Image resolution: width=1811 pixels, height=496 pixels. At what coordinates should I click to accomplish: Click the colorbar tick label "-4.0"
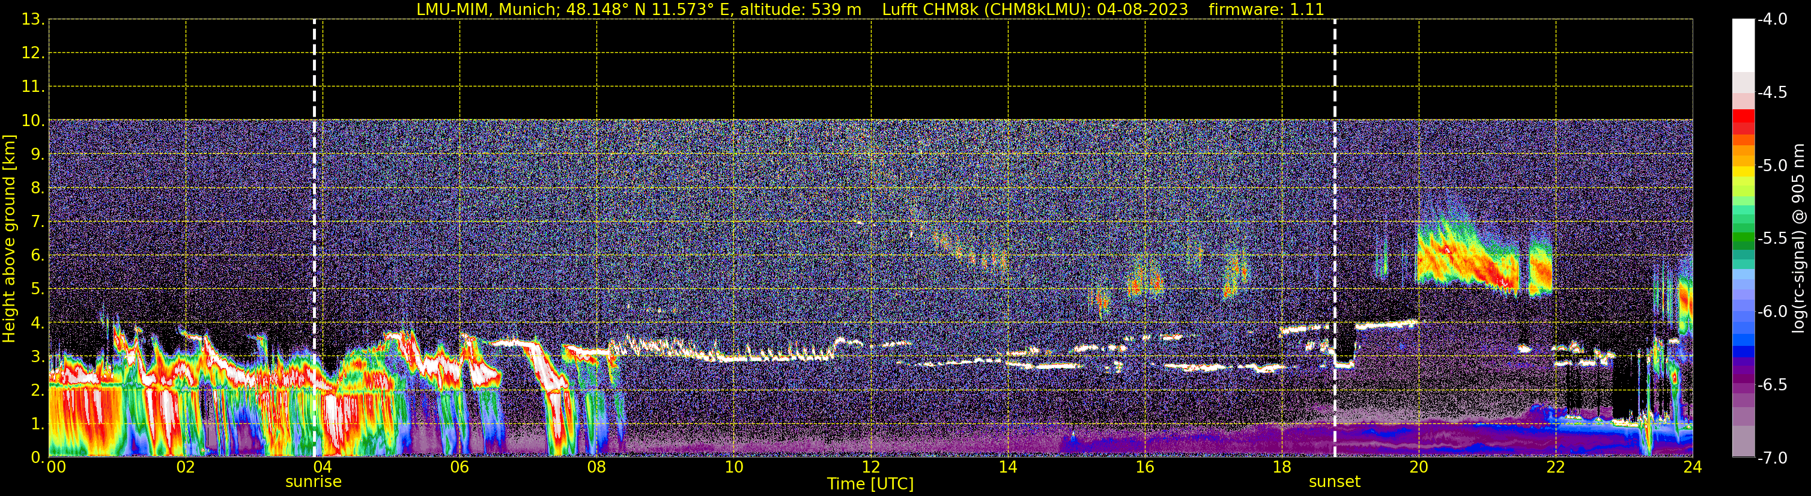pyautogui.click(x=1771, y=19)
